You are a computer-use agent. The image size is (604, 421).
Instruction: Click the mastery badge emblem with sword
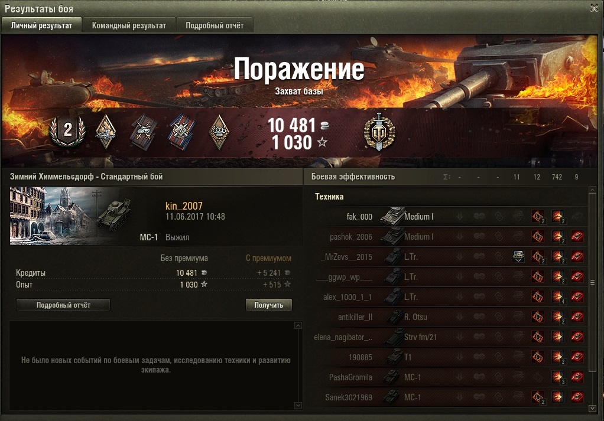click(x=379, y=132)
